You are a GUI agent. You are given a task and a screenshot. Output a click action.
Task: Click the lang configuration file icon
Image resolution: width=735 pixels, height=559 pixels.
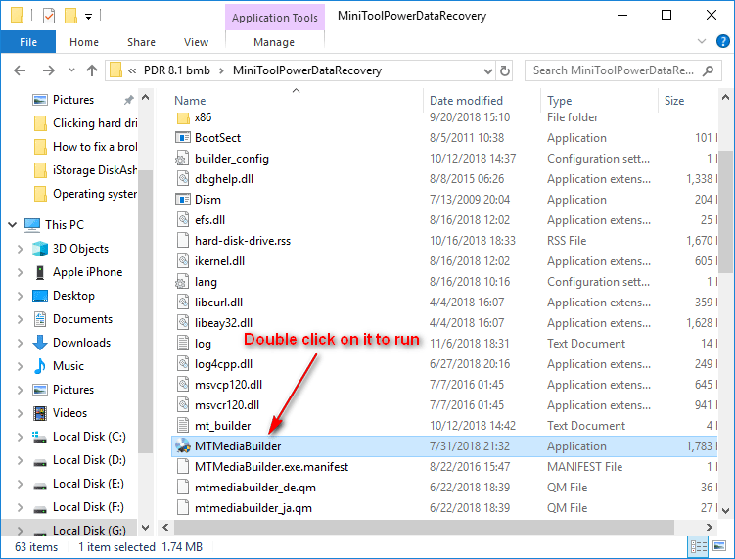182,282
